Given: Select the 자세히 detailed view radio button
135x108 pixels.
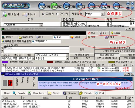Looking at the screenshot, I should click(43, 14).
